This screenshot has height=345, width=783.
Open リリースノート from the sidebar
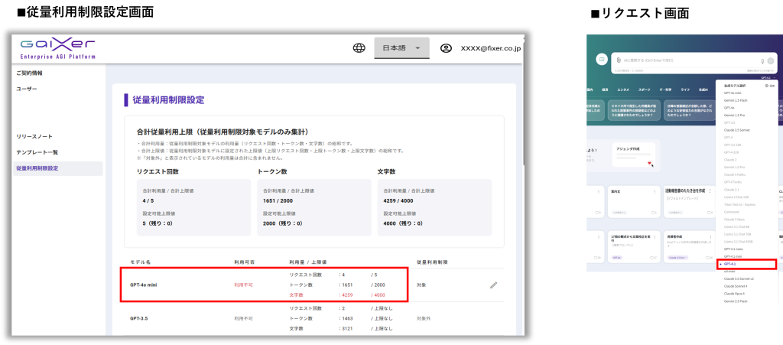pyautogui.click(x=34, y=136)
